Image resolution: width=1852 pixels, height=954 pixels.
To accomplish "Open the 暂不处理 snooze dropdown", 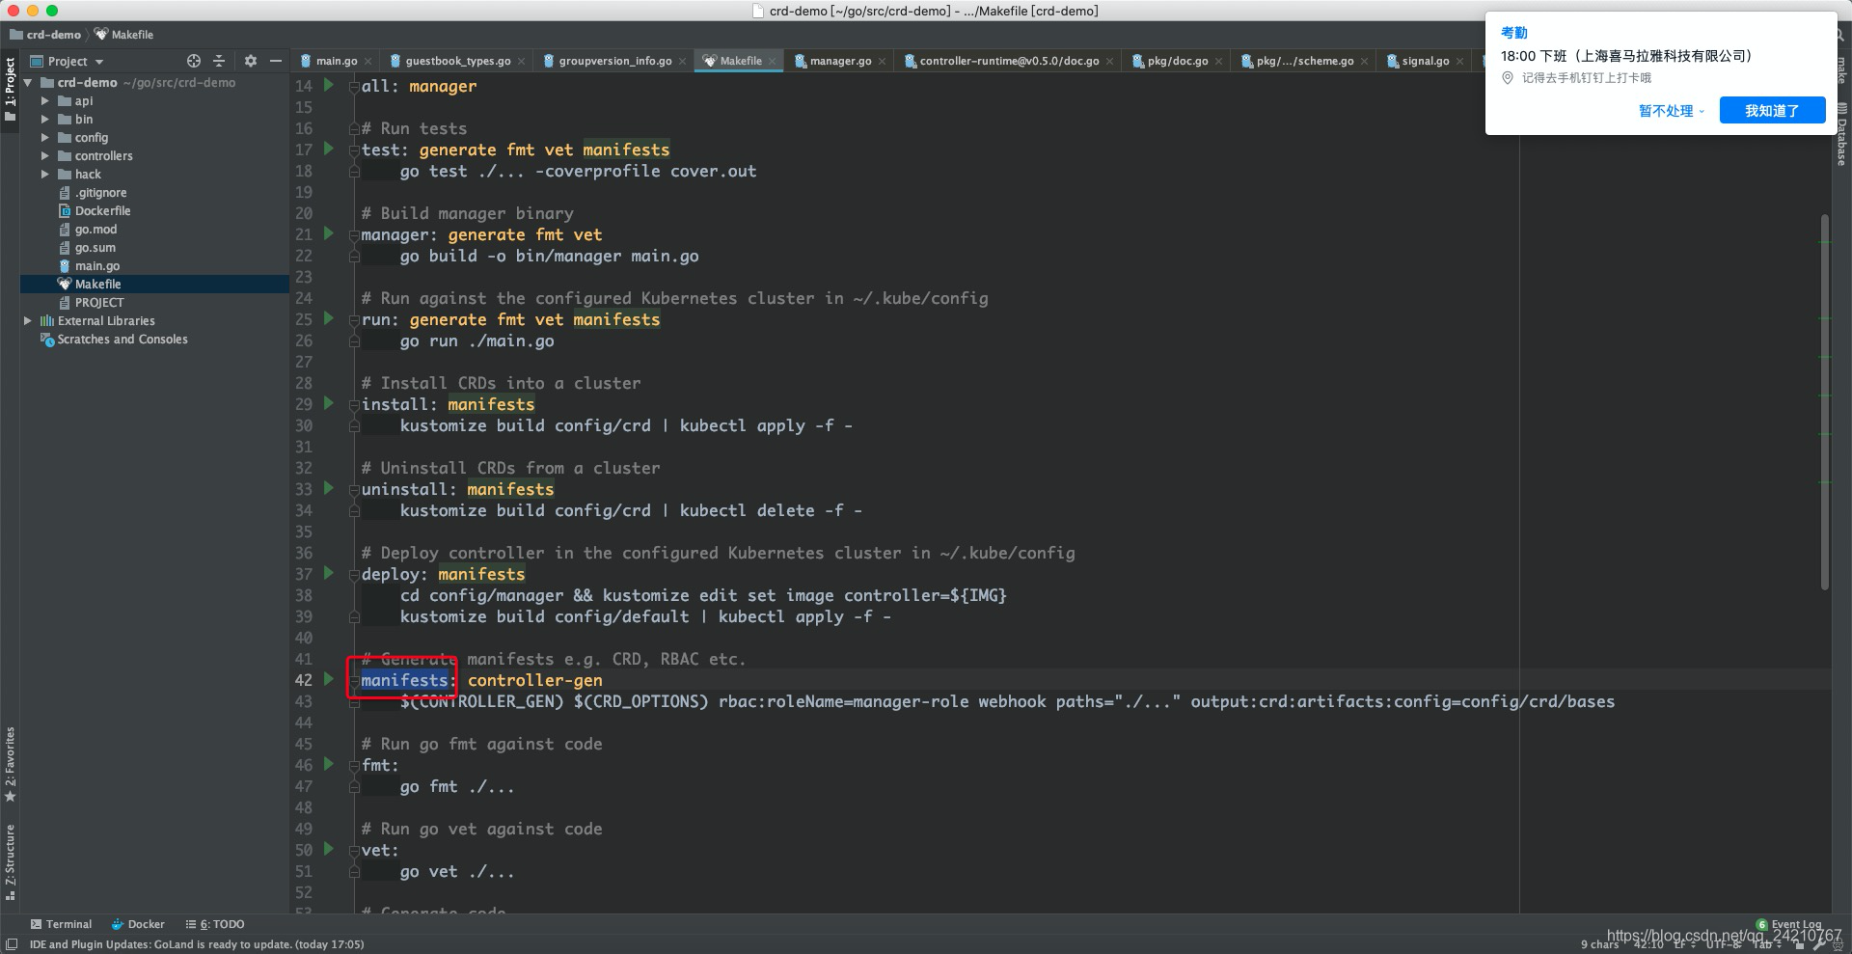I will click(1672, 111).
